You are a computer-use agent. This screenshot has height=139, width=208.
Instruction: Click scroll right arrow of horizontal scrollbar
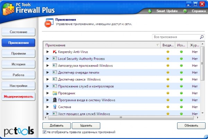(198, 118)
